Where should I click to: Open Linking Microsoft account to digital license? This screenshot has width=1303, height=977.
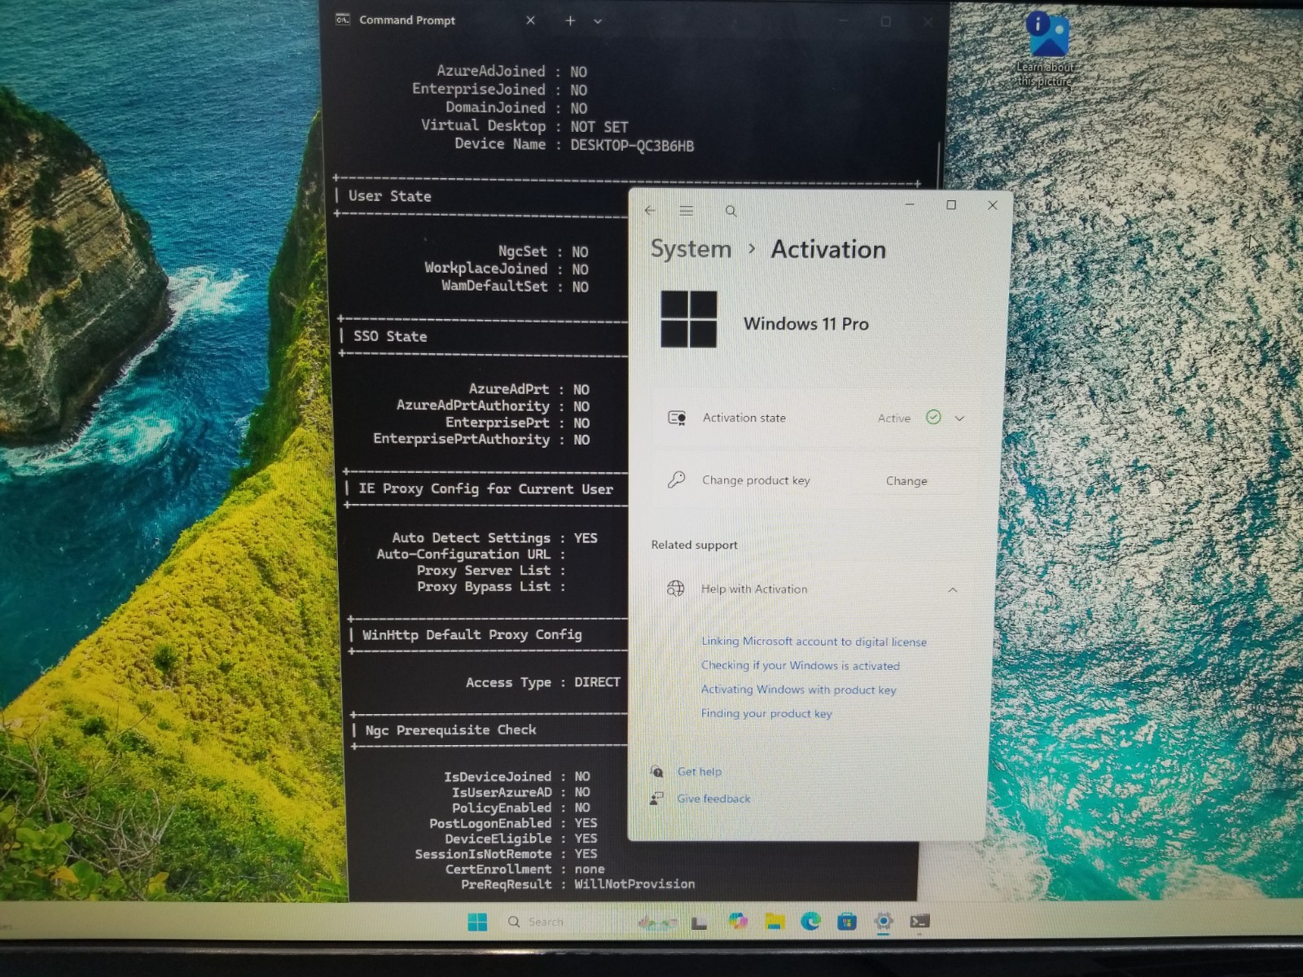[x=814, y=642]
